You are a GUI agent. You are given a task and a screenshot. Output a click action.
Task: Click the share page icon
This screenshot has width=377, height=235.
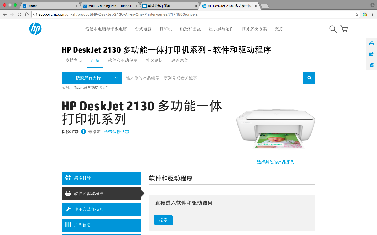click(x=371, y=54)
